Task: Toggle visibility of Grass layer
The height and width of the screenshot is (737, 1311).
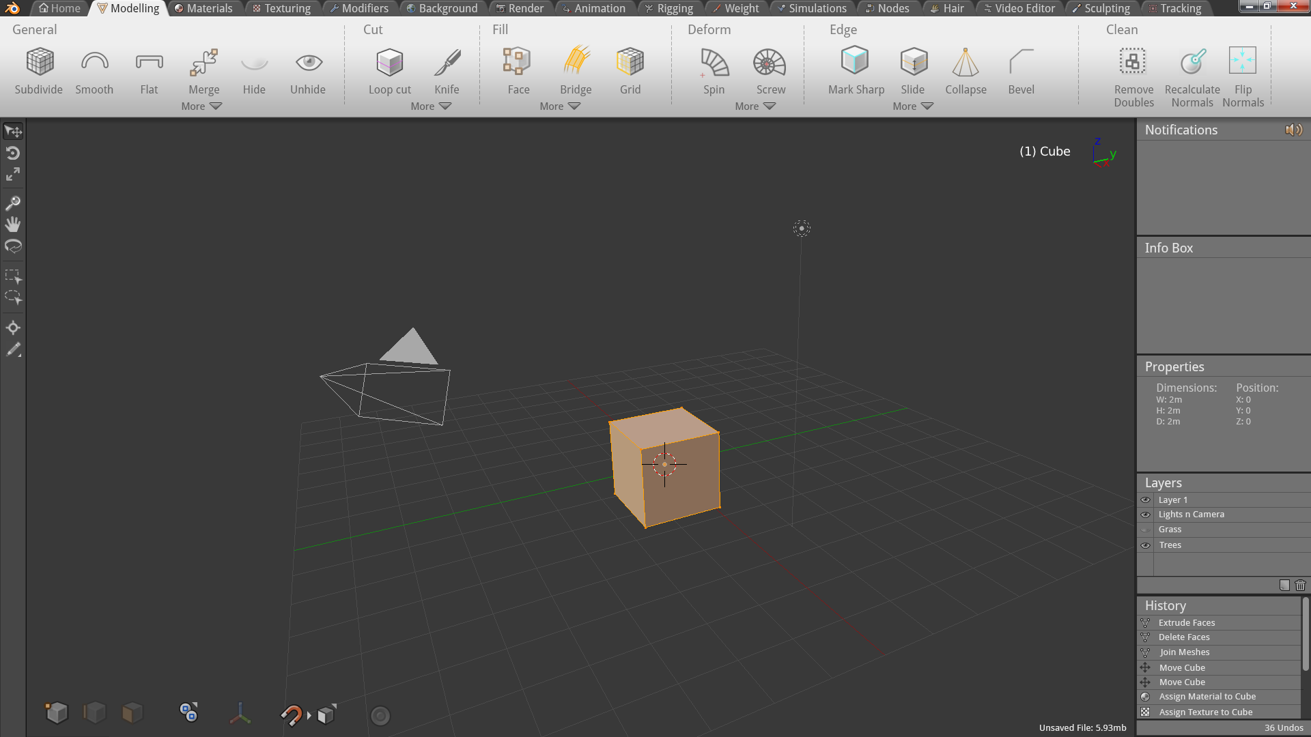Action: pos(1146,530)
